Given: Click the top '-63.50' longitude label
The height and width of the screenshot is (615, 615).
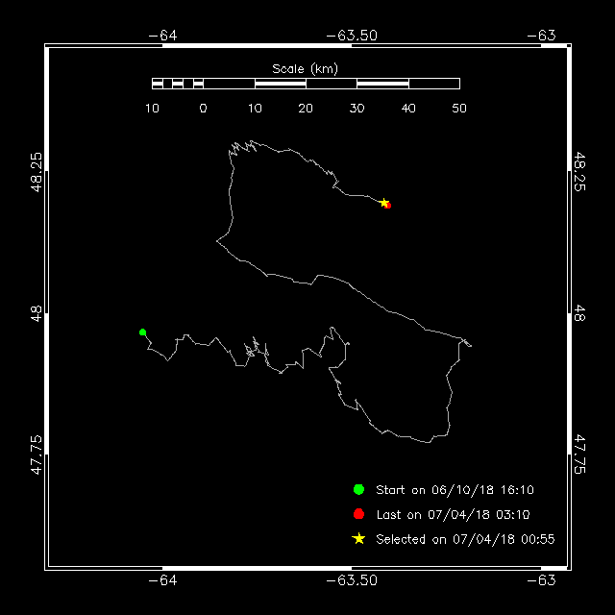Looking at the screenshot, I should coord(352,36).
